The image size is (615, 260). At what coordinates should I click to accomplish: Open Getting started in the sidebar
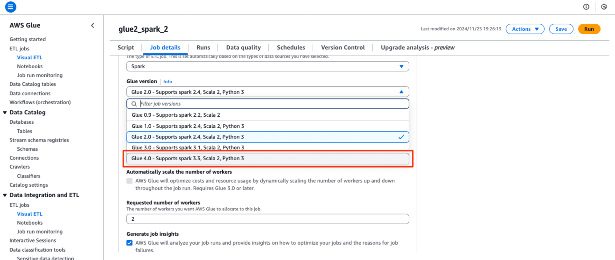point(27,39)
